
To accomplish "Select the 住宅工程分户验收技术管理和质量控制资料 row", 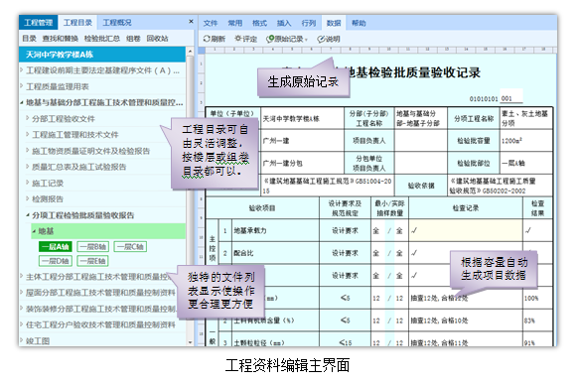I will 102,324.
